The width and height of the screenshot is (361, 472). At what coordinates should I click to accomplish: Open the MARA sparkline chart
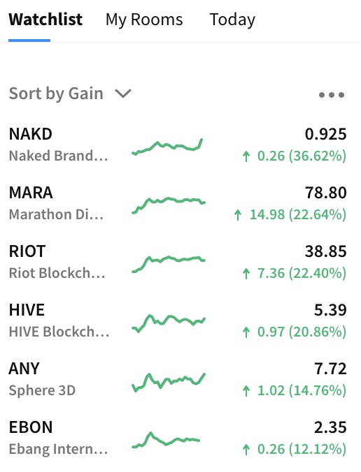click(x=169, y=205)
